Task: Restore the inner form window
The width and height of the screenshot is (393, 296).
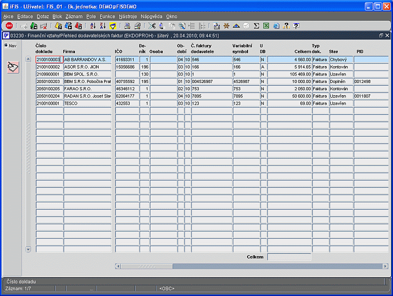Action: (381, 36)
